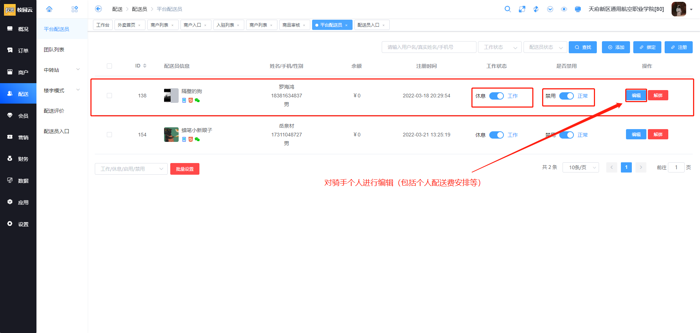The width and height of the screenshot is (700, 333).
Task: Click the circled down-chevron icon in top bar
Action: click(550, 9)
